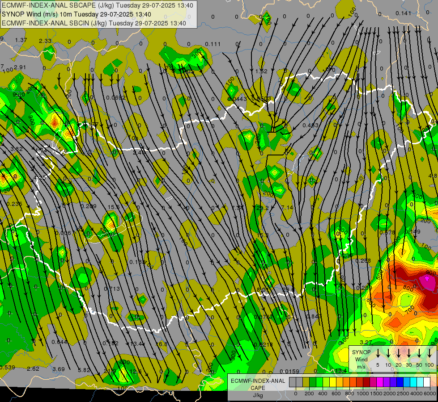Pick the olive swatch in CAPE colorbar
Viewport: 438px width, 402px height.
(306, 382)
